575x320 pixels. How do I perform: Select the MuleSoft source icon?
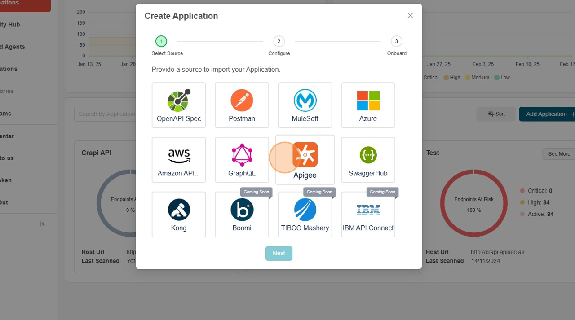coord(305,105)
